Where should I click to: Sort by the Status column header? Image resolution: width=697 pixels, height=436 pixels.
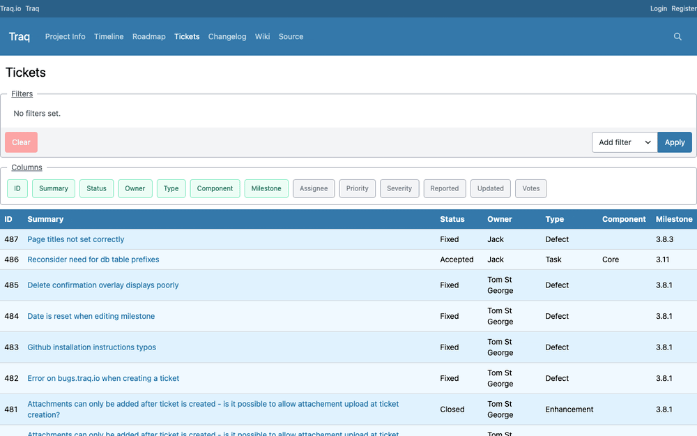(452, 219)
